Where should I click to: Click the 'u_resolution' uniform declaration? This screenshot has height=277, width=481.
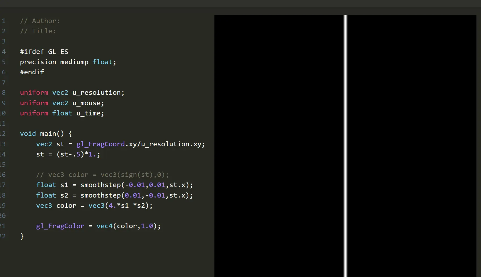click(96, 93)
